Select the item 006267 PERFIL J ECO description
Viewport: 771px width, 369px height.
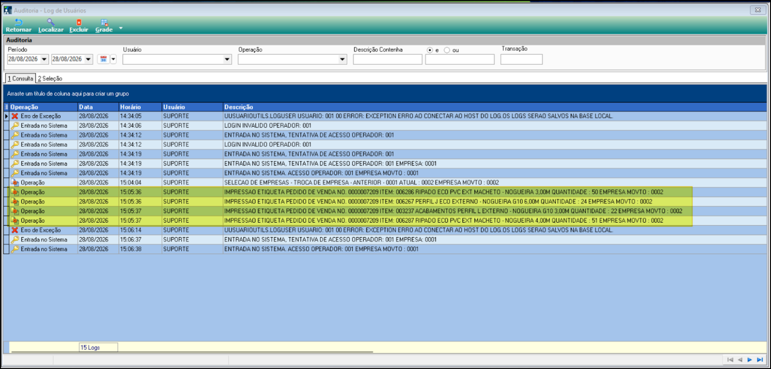pos(438,202)
